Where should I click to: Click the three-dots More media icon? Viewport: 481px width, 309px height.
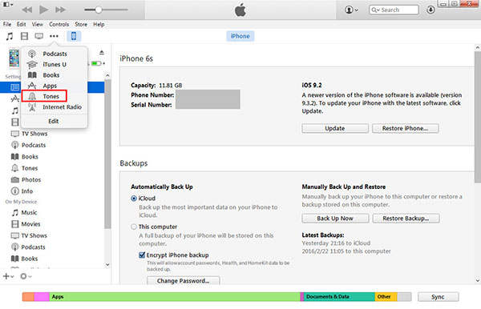pyautogui.click(x=54, y=36)
